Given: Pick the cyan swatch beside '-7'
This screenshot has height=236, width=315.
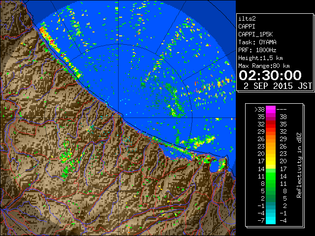Looking at the screenshot, I should pos(271,220).
